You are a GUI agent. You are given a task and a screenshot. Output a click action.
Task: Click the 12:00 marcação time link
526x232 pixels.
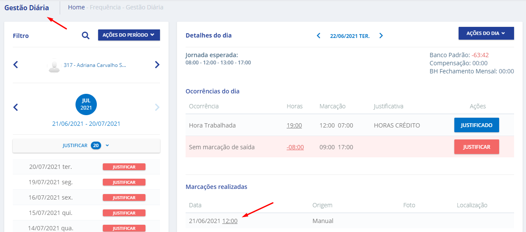point(230,221)
